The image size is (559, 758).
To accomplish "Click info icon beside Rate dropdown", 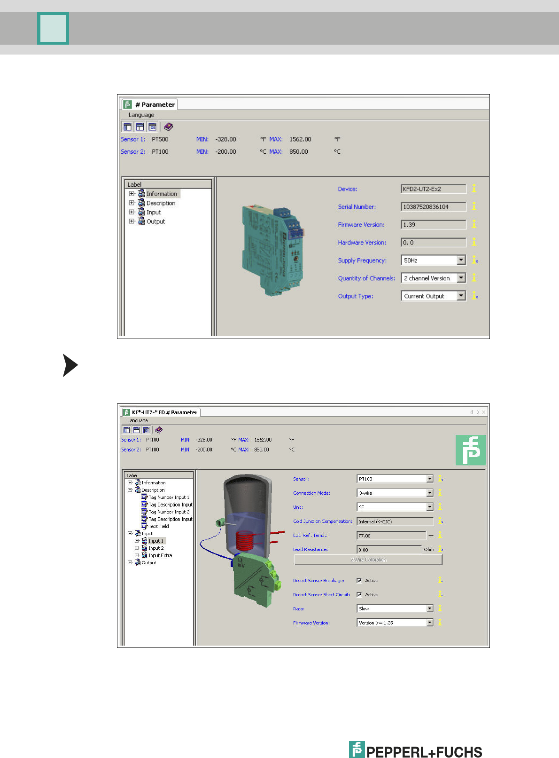I will coord(440,608).
